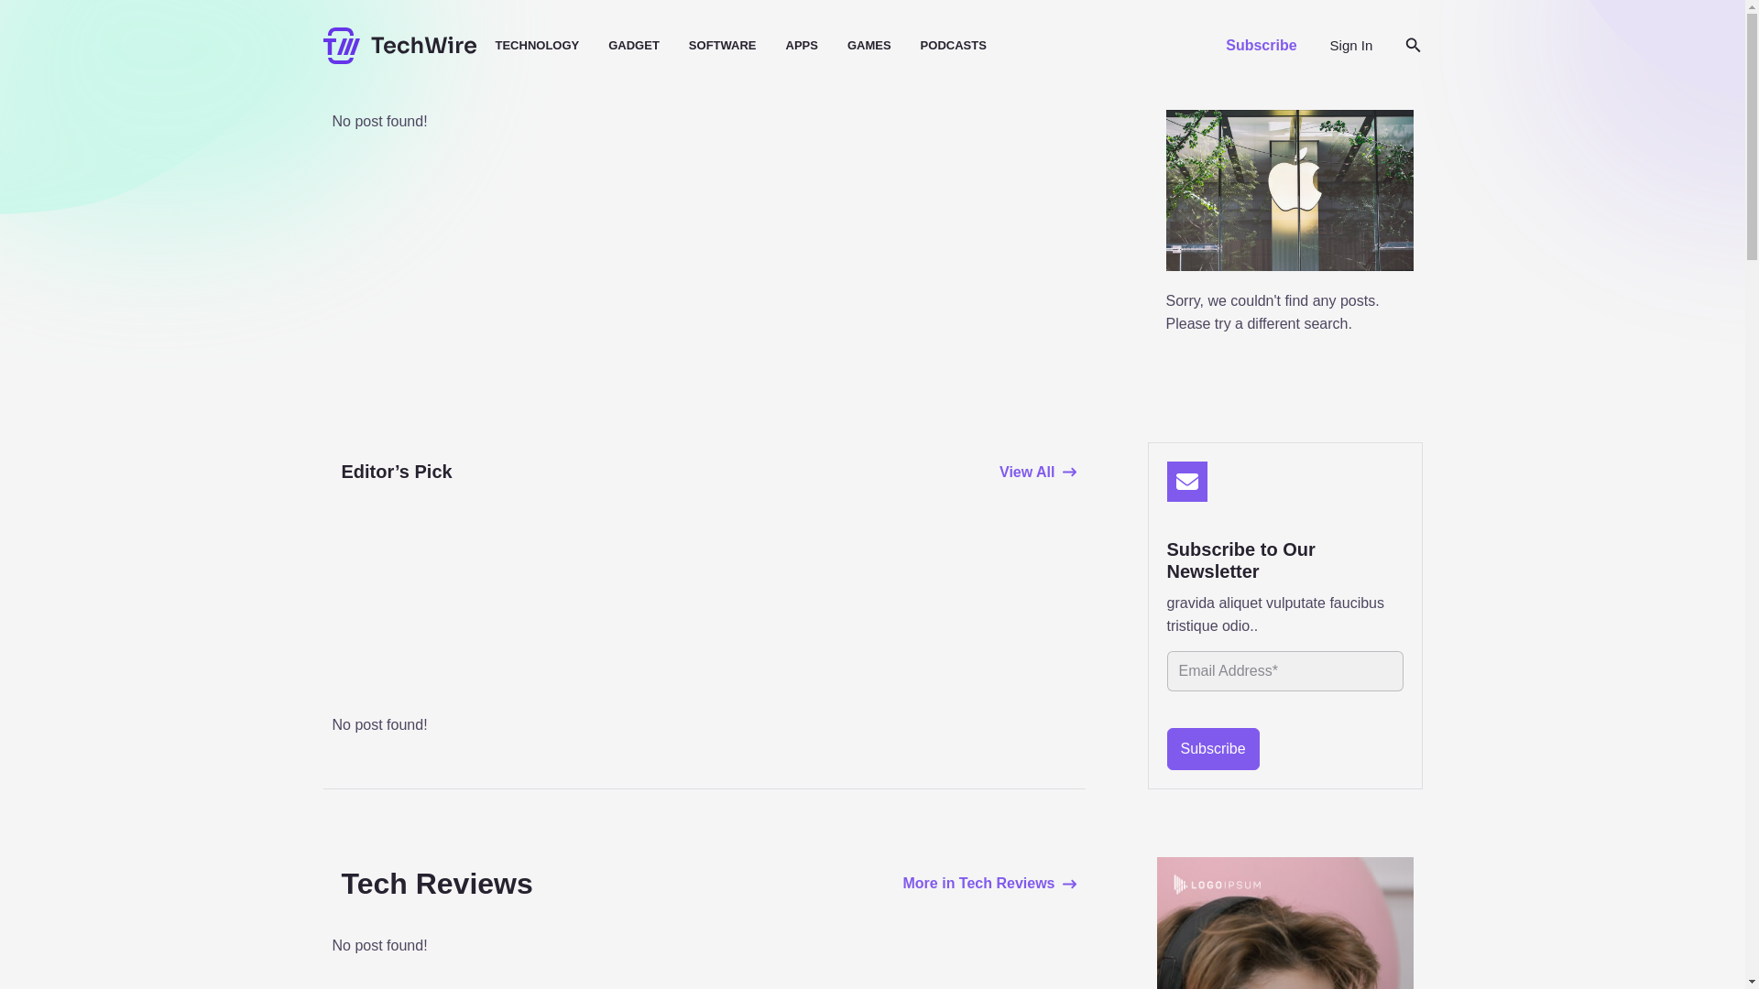Open the search icon in header
The height and width of the screenshot is (989, 1759).
(x=1412, y=46)
